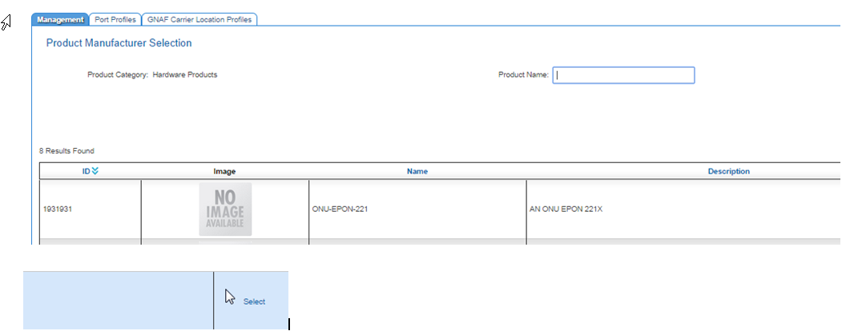Sort the table by ID column header
Viewport: 846px width, 331px height.
tap(86, 170)
